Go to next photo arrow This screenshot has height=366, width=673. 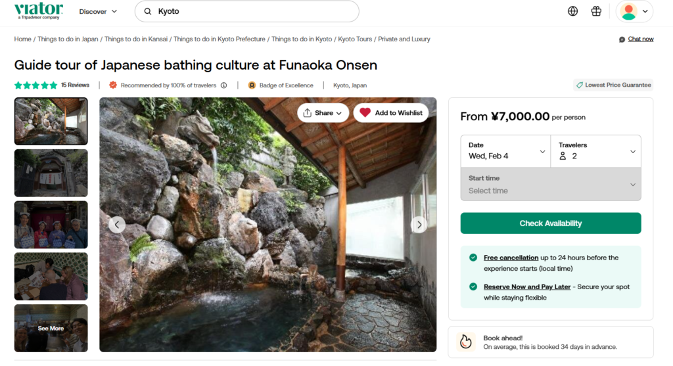tap(419, 225)
